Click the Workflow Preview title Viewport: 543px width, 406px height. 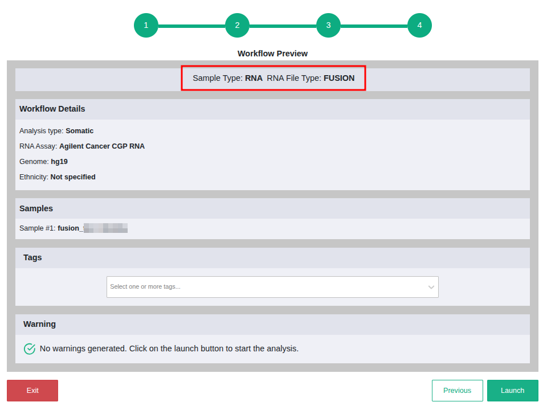coord(272,54)
